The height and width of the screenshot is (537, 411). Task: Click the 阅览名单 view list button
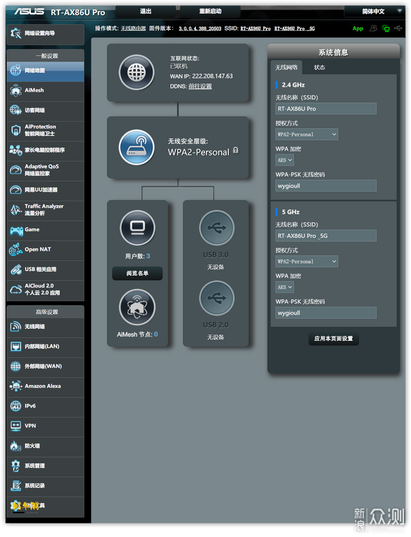coord(137,273)
